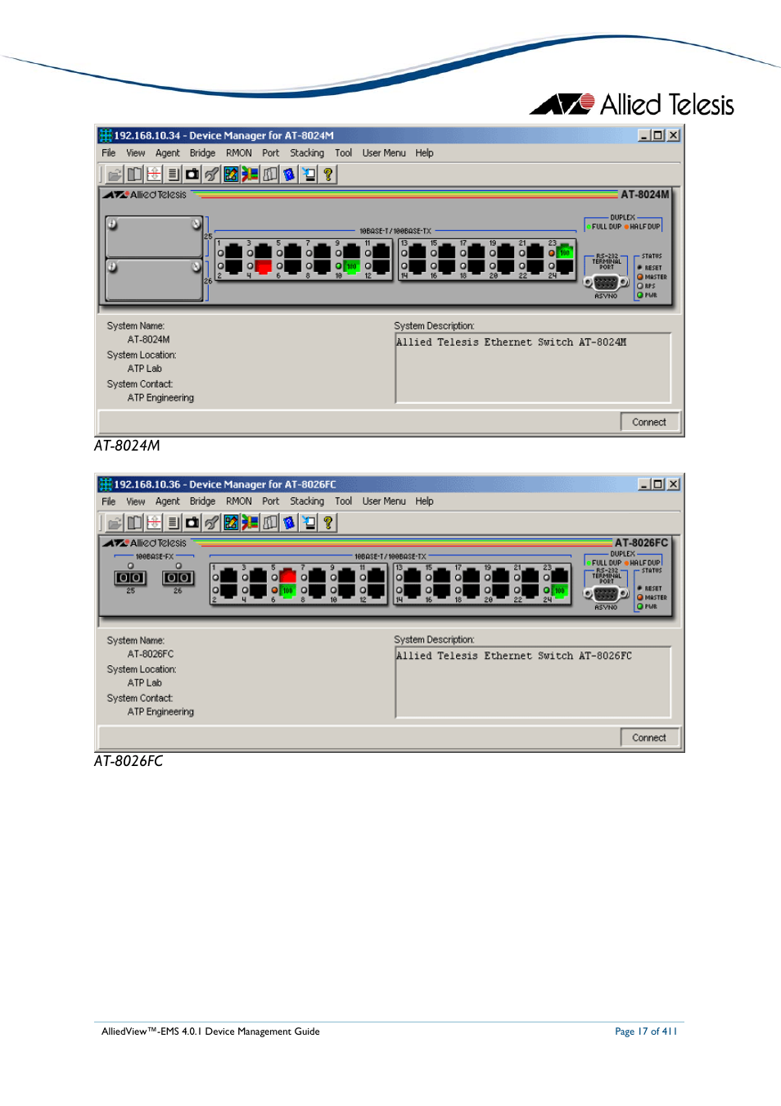
Task: Open the Help menu in AT-8024M window
Action: pos(424,153)
